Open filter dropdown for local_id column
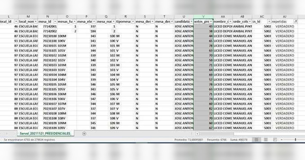 (x=16, y=22)
